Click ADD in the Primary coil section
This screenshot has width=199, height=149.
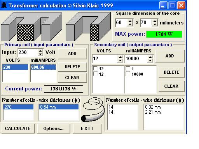(x=72, y=54)
